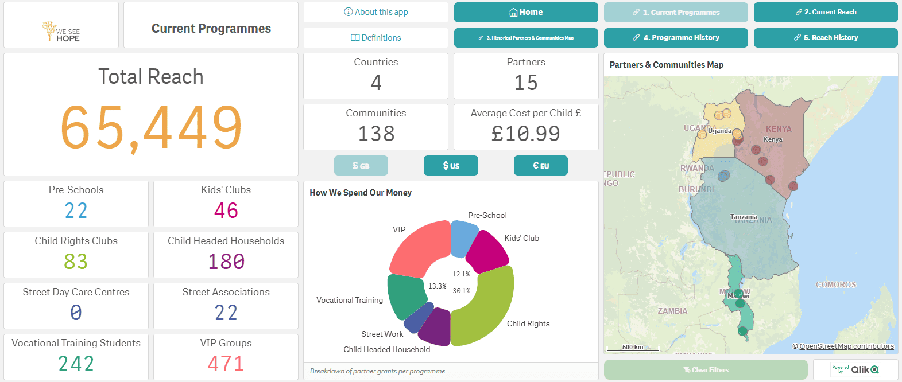Image resolution: width=902 pixels, height=382 pixels.
Task: Switch currency to £ GB
Action: pos(361,165)
